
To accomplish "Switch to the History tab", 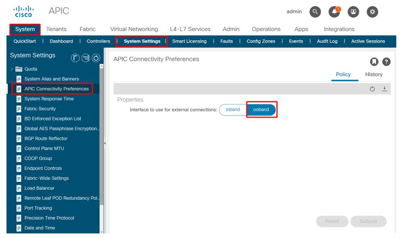I will point(374,75).
